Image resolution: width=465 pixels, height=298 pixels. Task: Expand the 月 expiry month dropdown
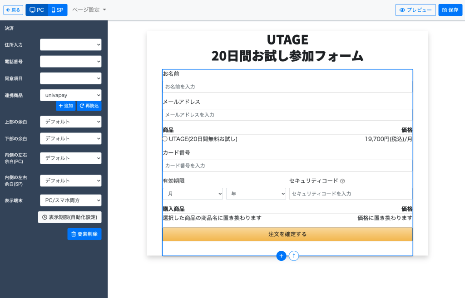193,194
